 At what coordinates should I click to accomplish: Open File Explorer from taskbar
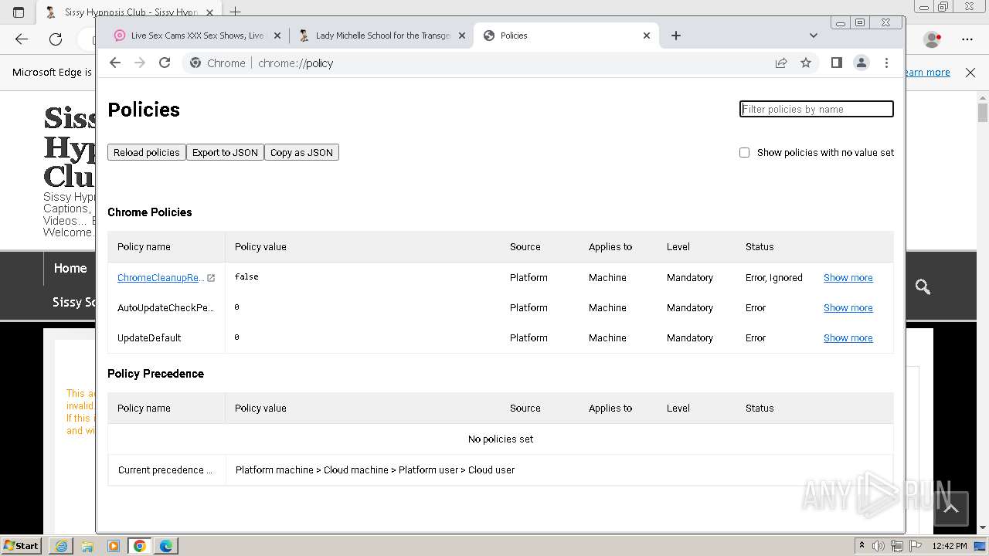[87, 545]
